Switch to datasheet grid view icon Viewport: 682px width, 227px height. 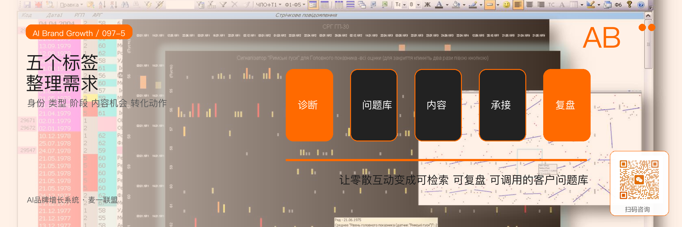click(x=324, y=5)
